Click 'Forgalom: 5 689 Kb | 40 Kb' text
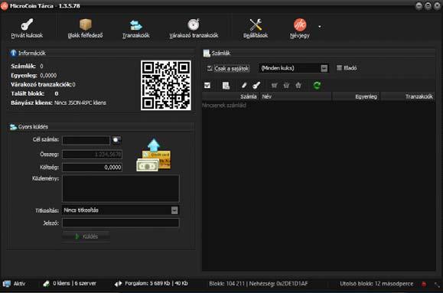The height and width of the screenshot is (293, 443). pyautogui.click(x=156, y=283)
